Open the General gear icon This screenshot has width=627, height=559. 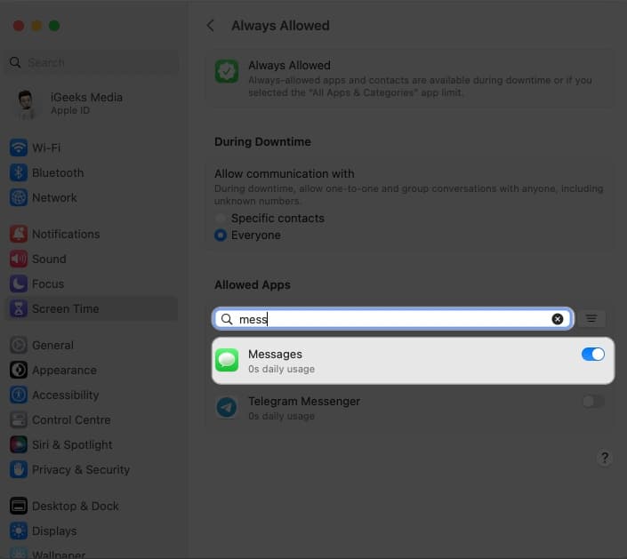tap(19, 345)
